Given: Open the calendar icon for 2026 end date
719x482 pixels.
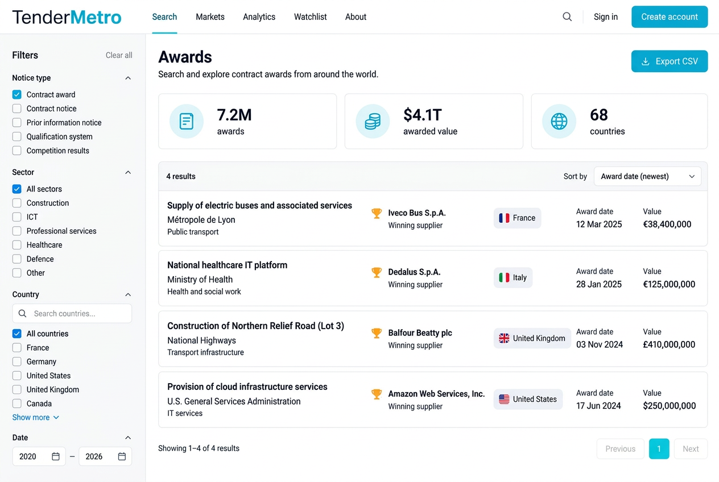Looking at the screenshot, I should (x=122, y=456).
